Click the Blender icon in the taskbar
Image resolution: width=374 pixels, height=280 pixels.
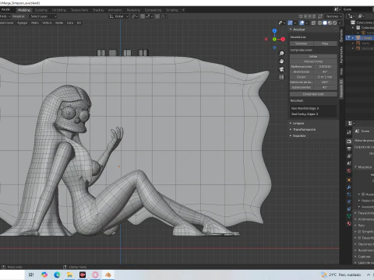[108, 275]
